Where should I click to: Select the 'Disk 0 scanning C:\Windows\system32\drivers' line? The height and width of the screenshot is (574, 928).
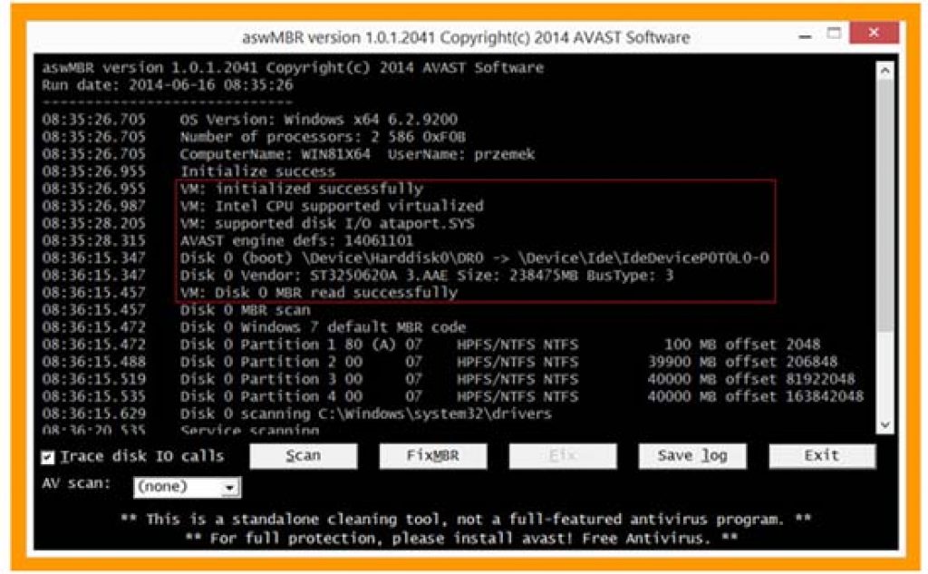[x=366, y=413]
